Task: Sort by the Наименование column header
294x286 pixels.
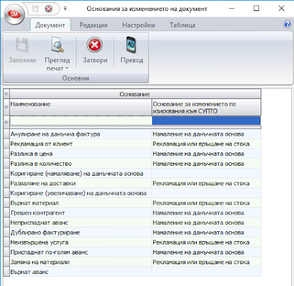Action: [80, 107]
